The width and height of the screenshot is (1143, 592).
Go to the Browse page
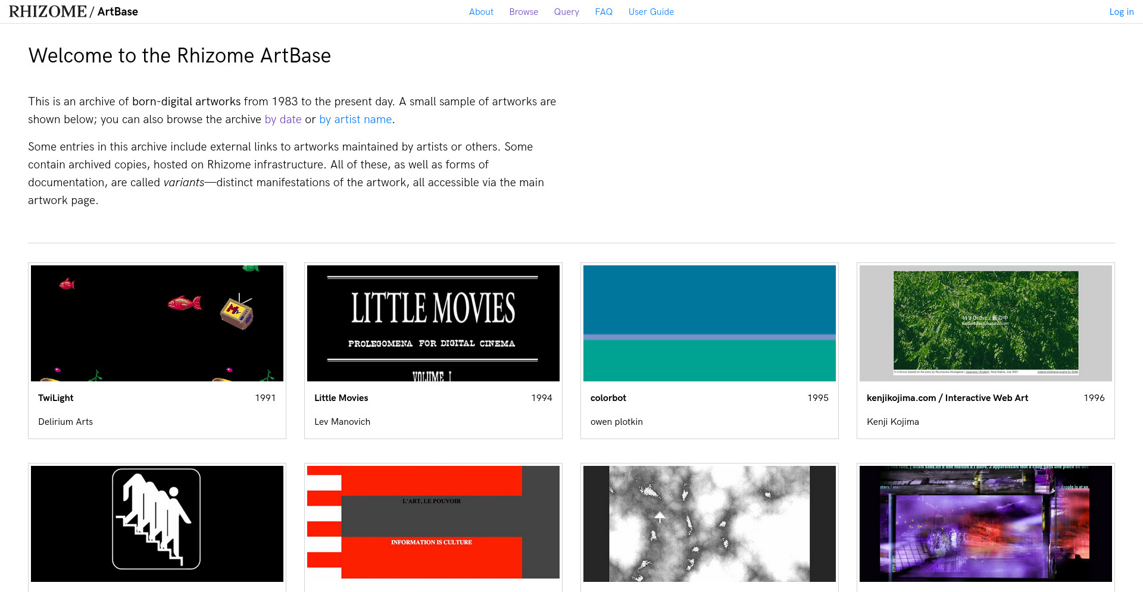point(523,12)
